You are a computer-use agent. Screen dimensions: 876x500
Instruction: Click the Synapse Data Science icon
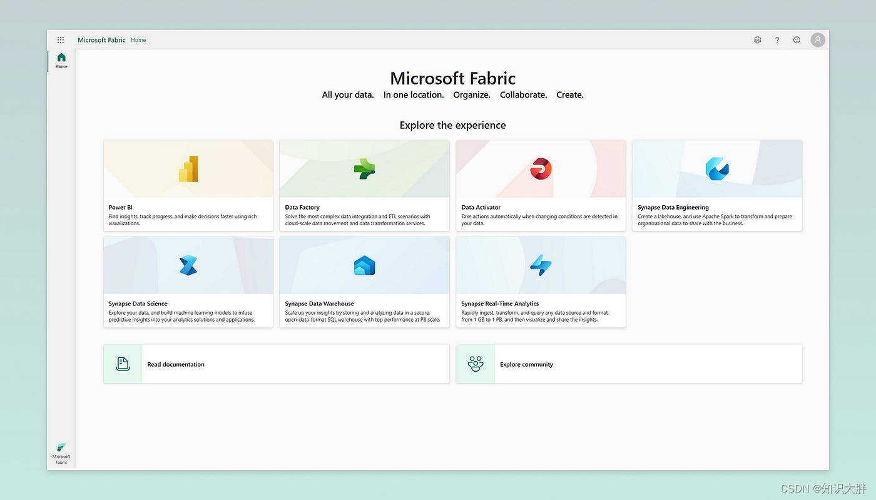[x=188, y=265]
